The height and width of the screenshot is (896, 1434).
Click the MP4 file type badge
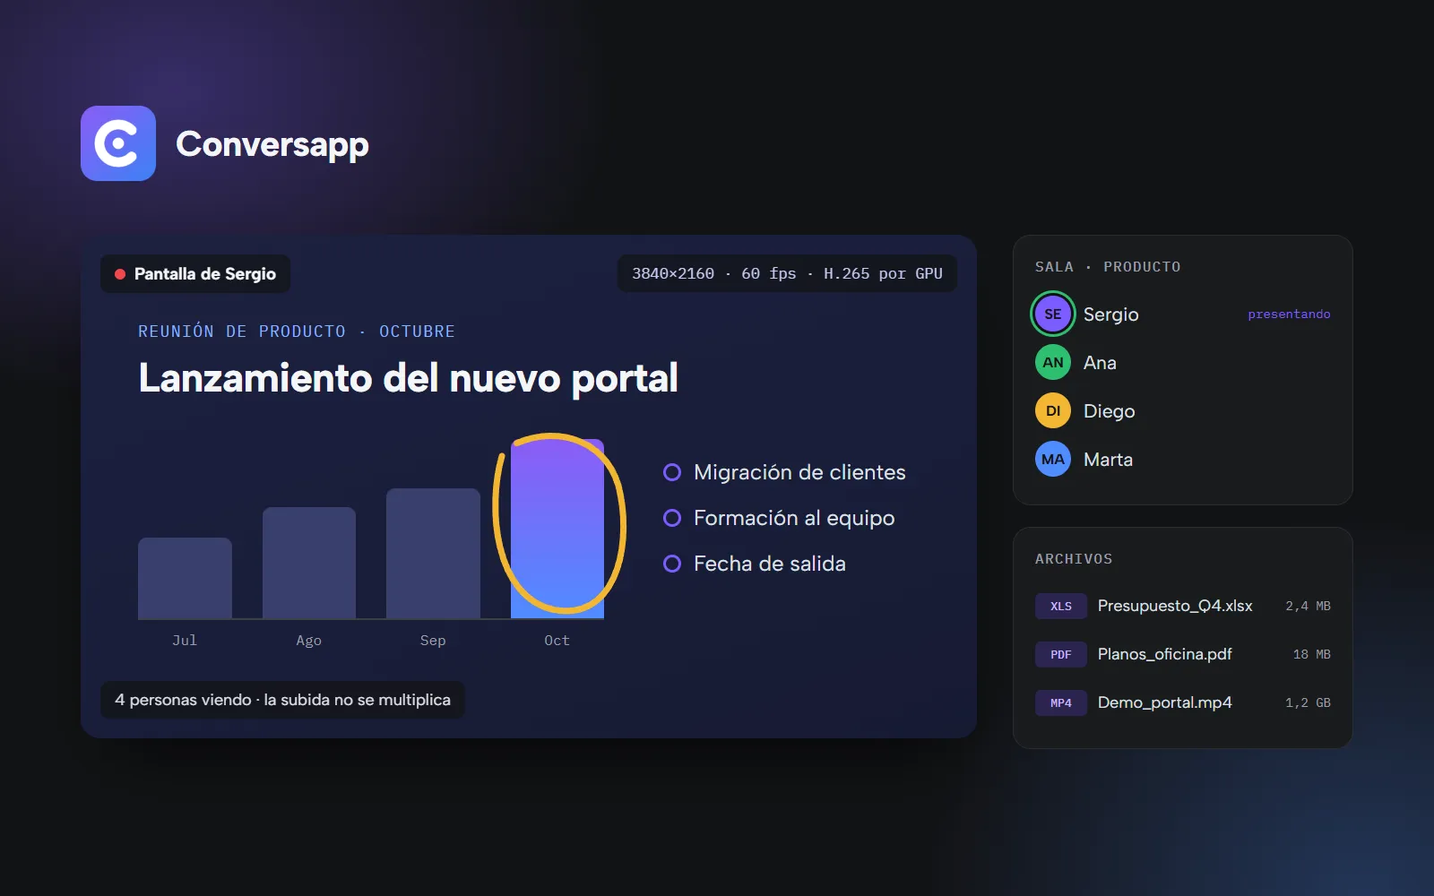tap(1061, 702)
